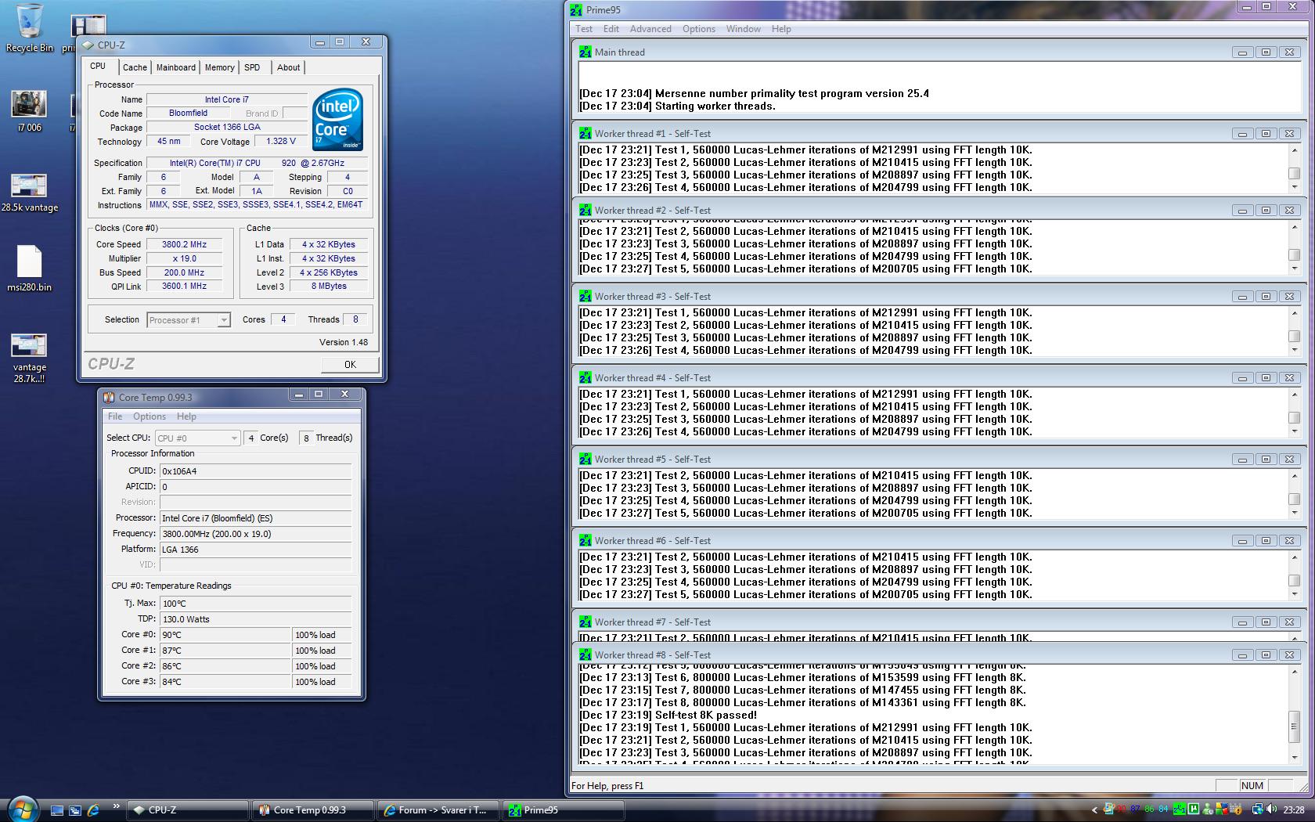Switch to the Mainboard tab in CPU-Z
Screen dimensions: 1315x822
[x=176, y=67]
